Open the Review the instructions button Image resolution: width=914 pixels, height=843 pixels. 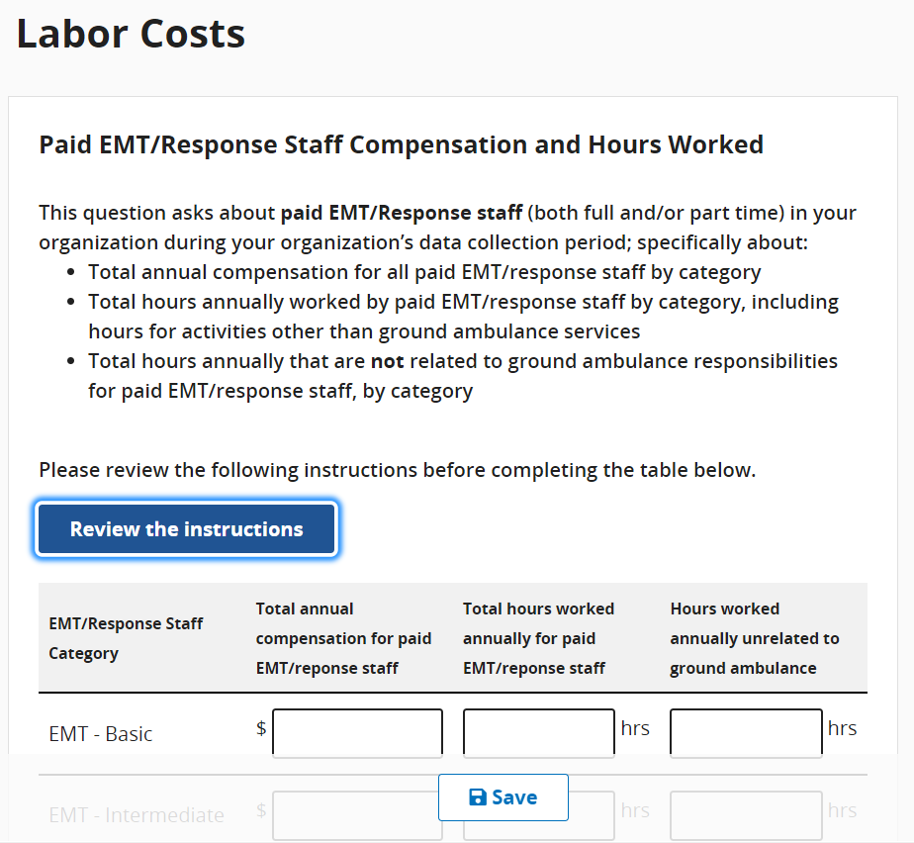187,529
